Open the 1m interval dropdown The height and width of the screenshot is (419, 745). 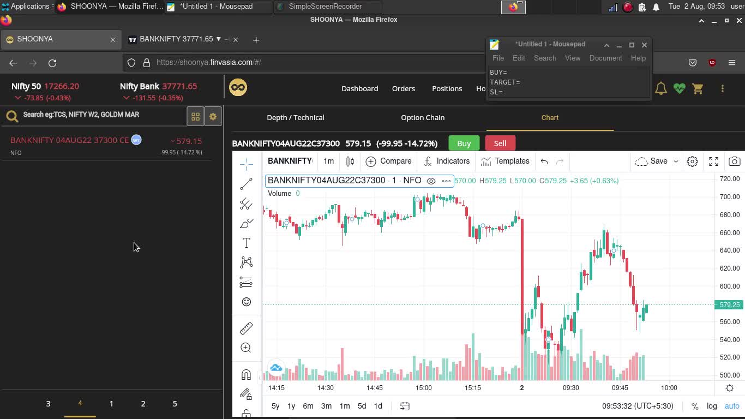(328, 161)
